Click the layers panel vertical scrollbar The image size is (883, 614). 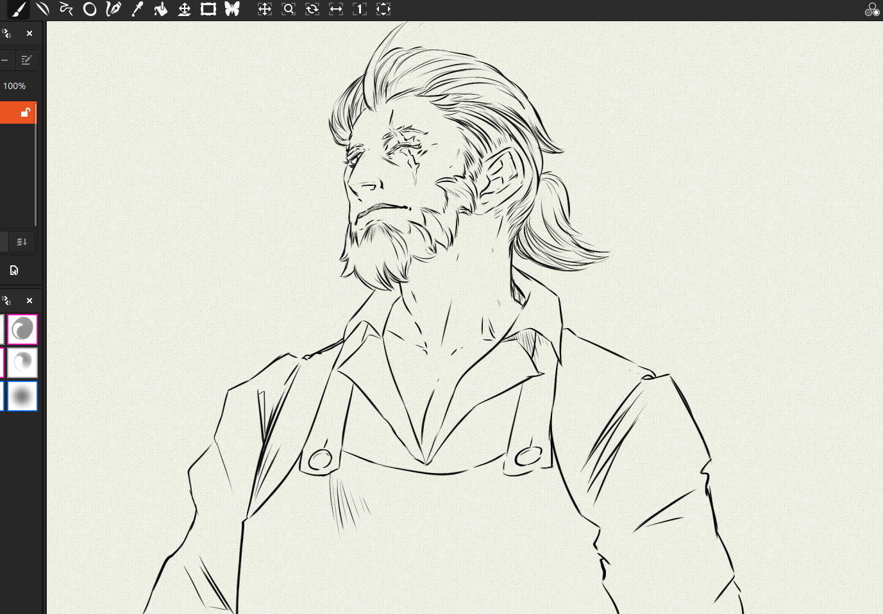point(35,163)
